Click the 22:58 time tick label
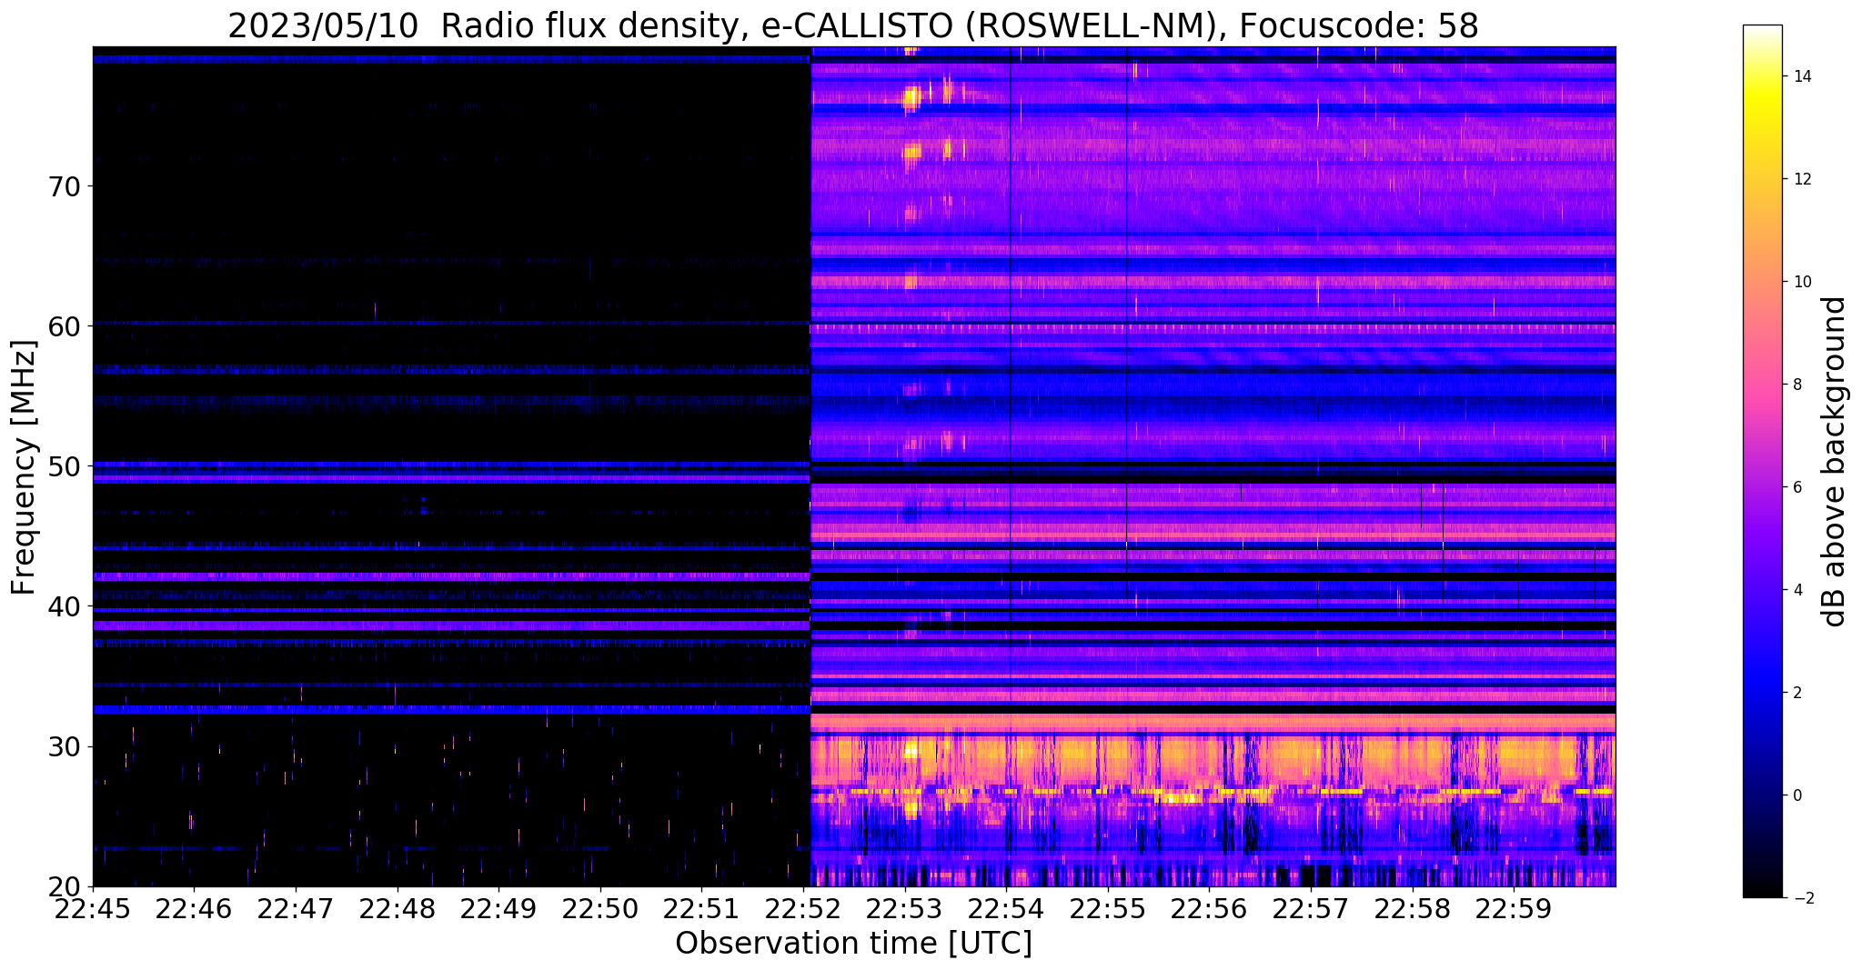 pos(1413,910)
